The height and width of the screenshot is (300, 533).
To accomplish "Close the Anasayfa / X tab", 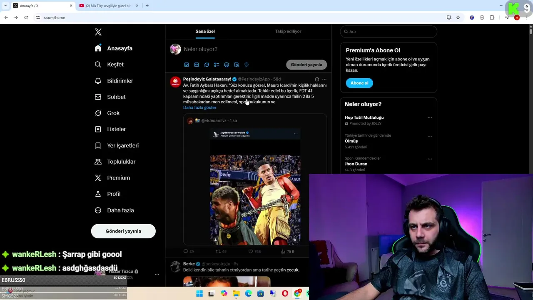I will (x=71, y=6).
